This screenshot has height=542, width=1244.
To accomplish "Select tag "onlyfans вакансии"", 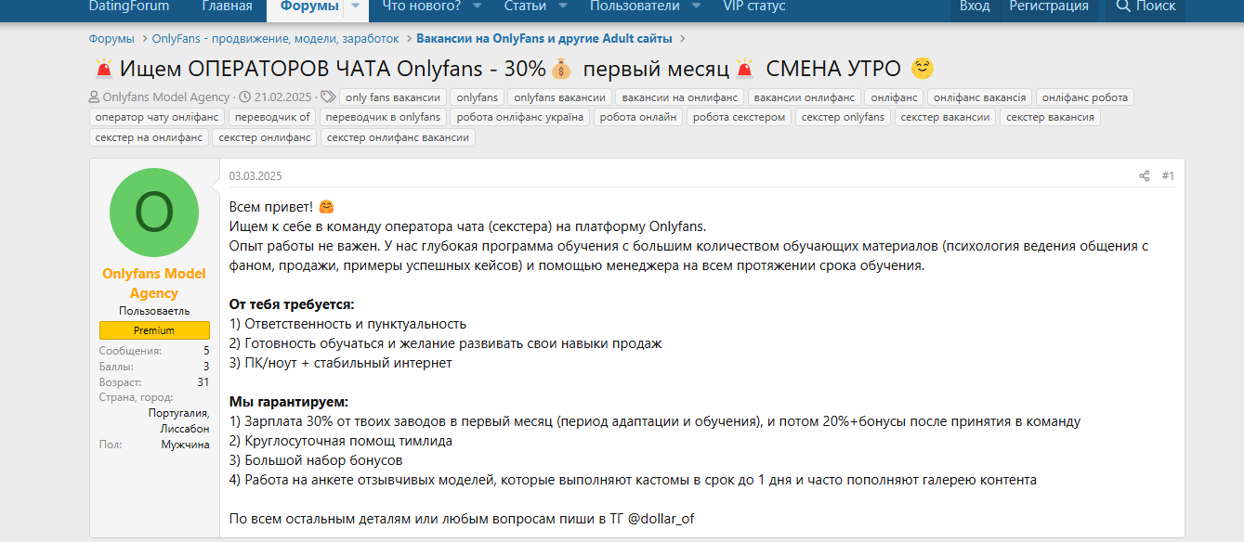I will pyautogui.click(x=559, y=97).
